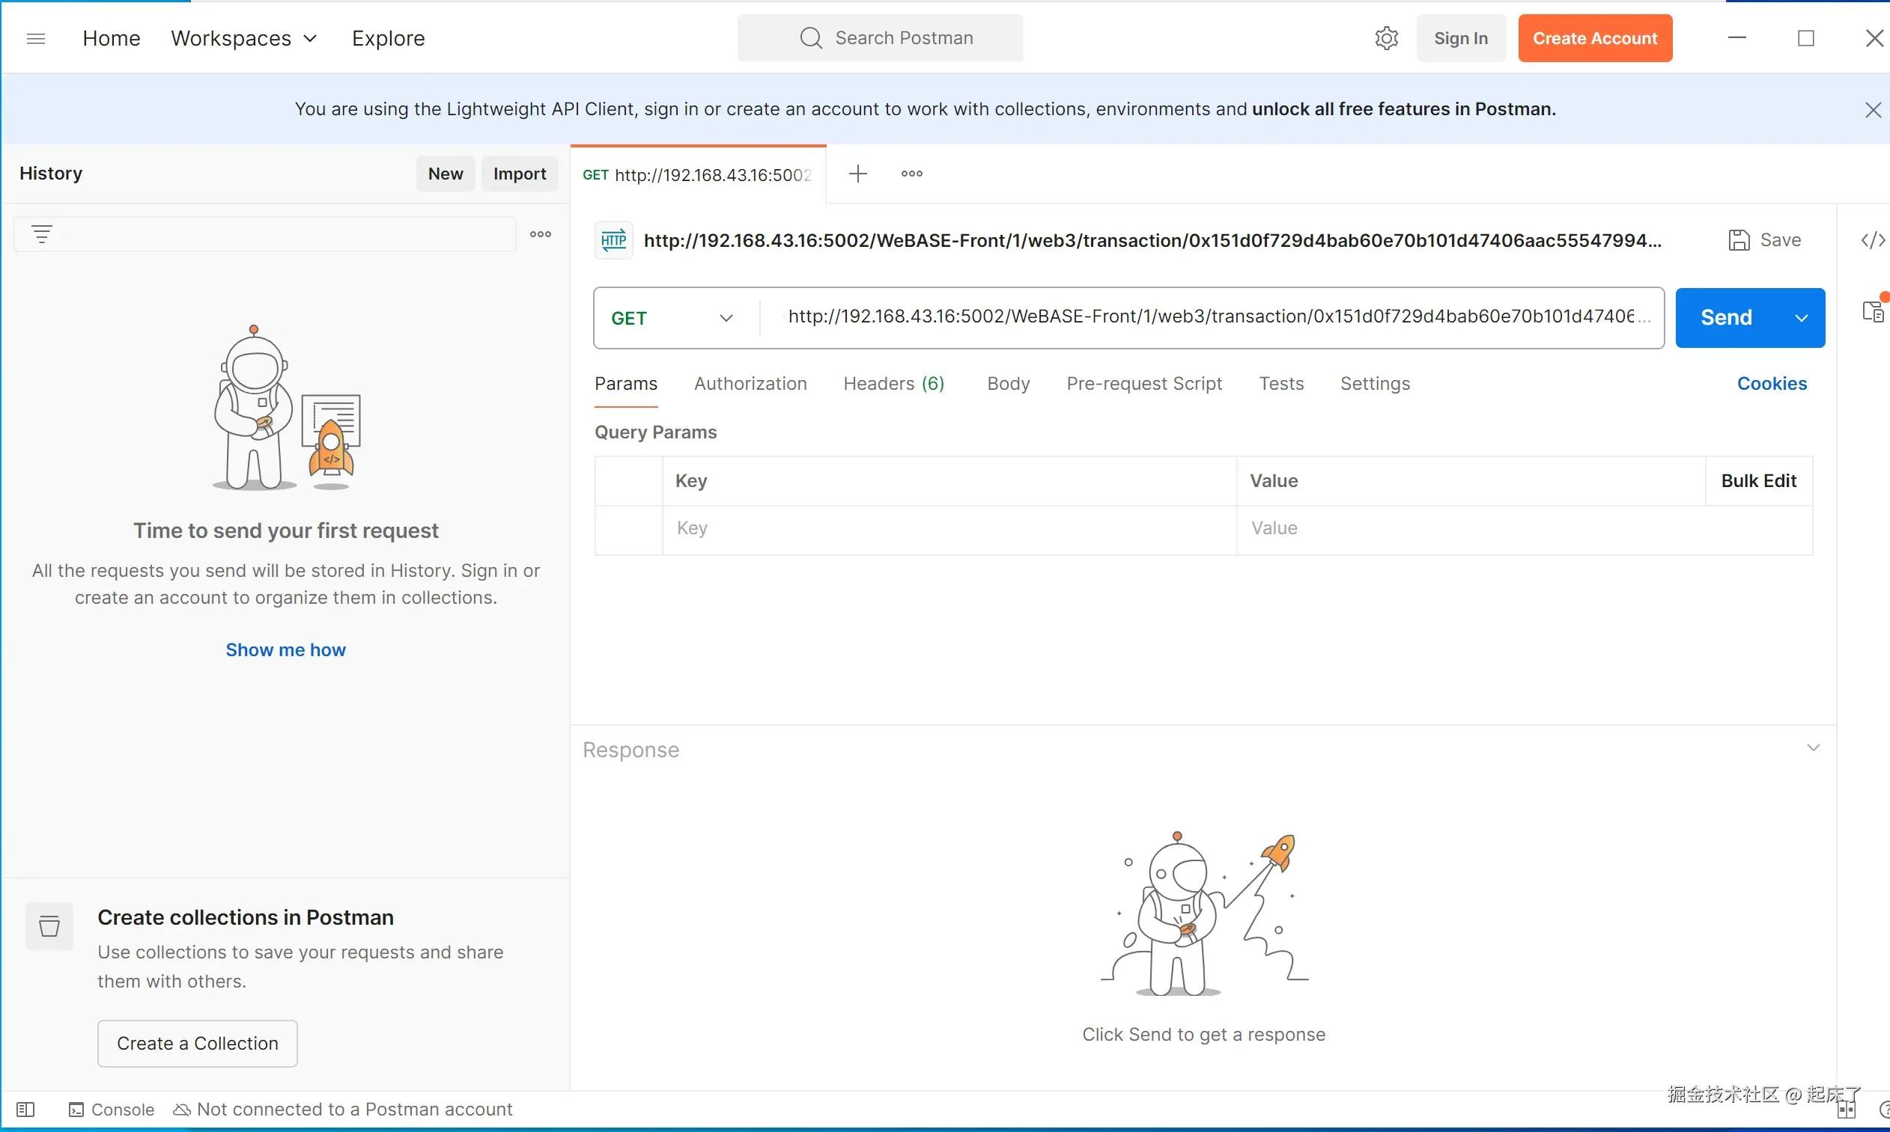
Task: Open the Console in status bar
Action: click(112, 1109)
